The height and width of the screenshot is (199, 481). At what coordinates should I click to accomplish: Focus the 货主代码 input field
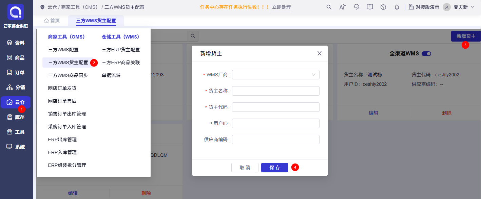276,107
